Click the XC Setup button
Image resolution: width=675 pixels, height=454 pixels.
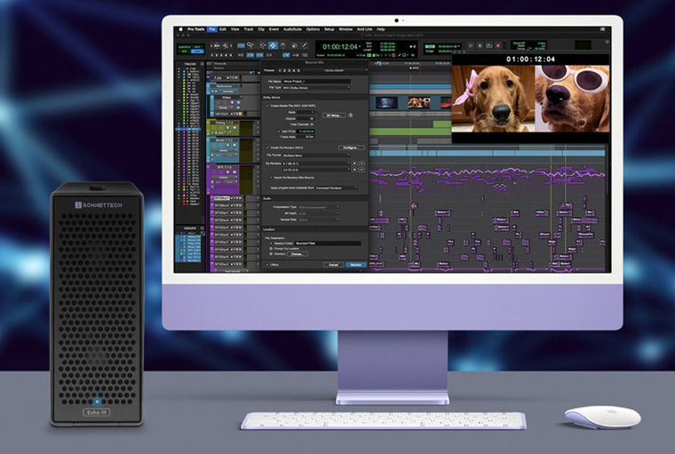[334, 115]
